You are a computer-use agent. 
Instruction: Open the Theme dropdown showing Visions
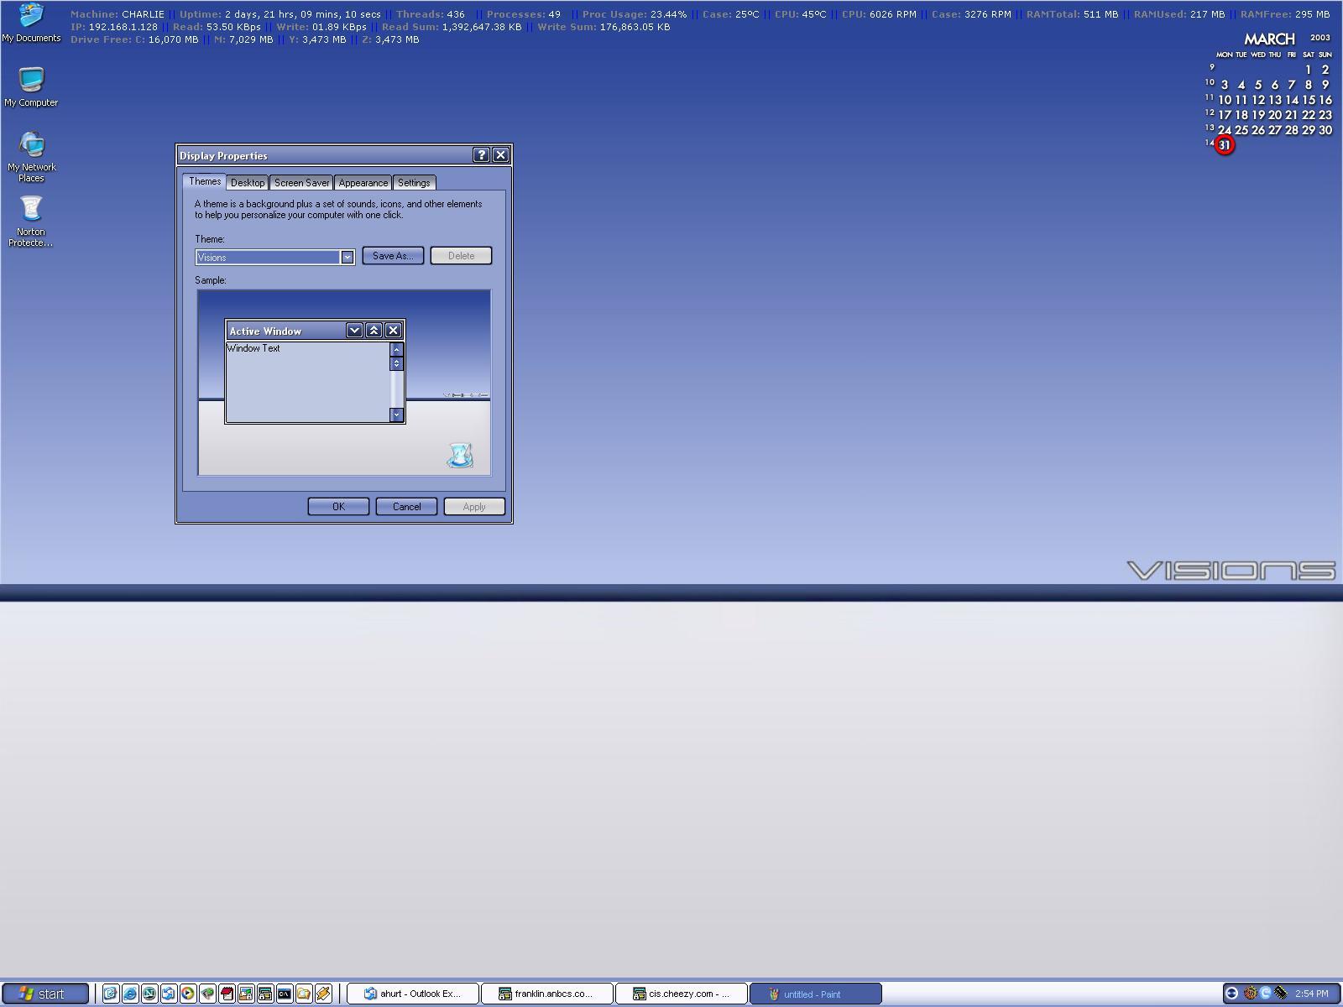pyautogui.click(x=274, y=257)
